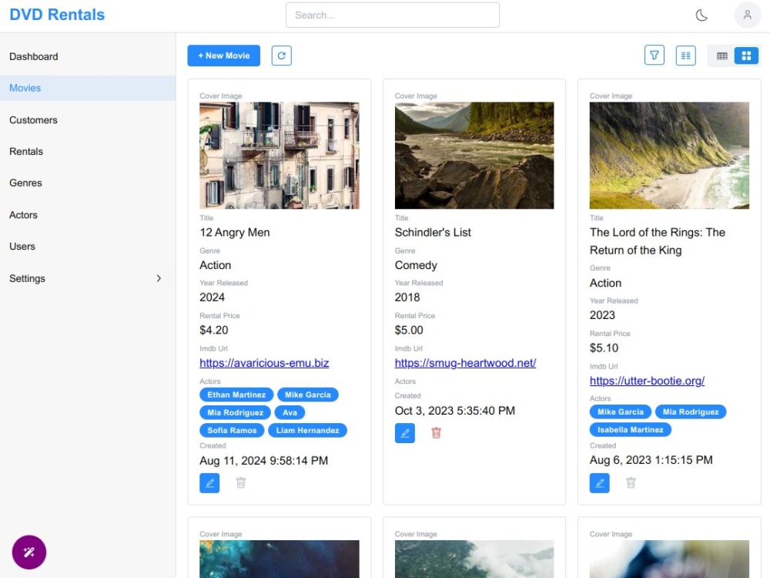Open Users page in sidebar
The width and height of the screenshot is (770, 578).
tap(88, 247)
